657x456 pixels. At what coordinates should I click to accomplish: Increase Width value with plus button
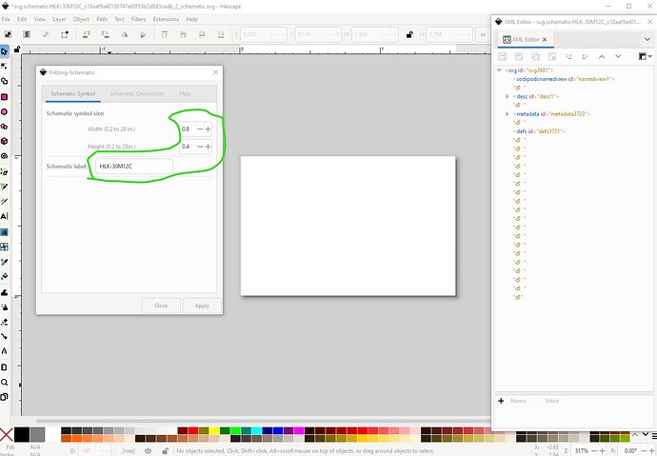coord(208,129)
